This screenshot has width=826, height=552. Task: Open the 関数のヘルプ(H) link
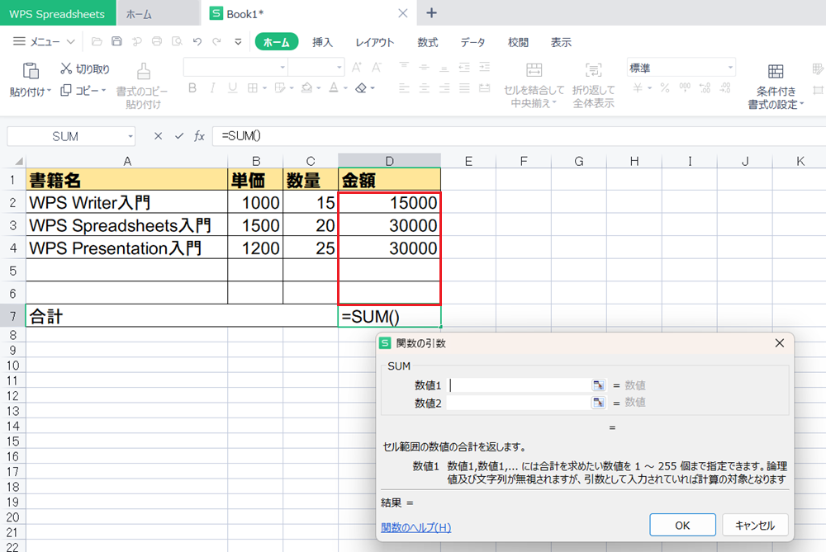(415, 526)
